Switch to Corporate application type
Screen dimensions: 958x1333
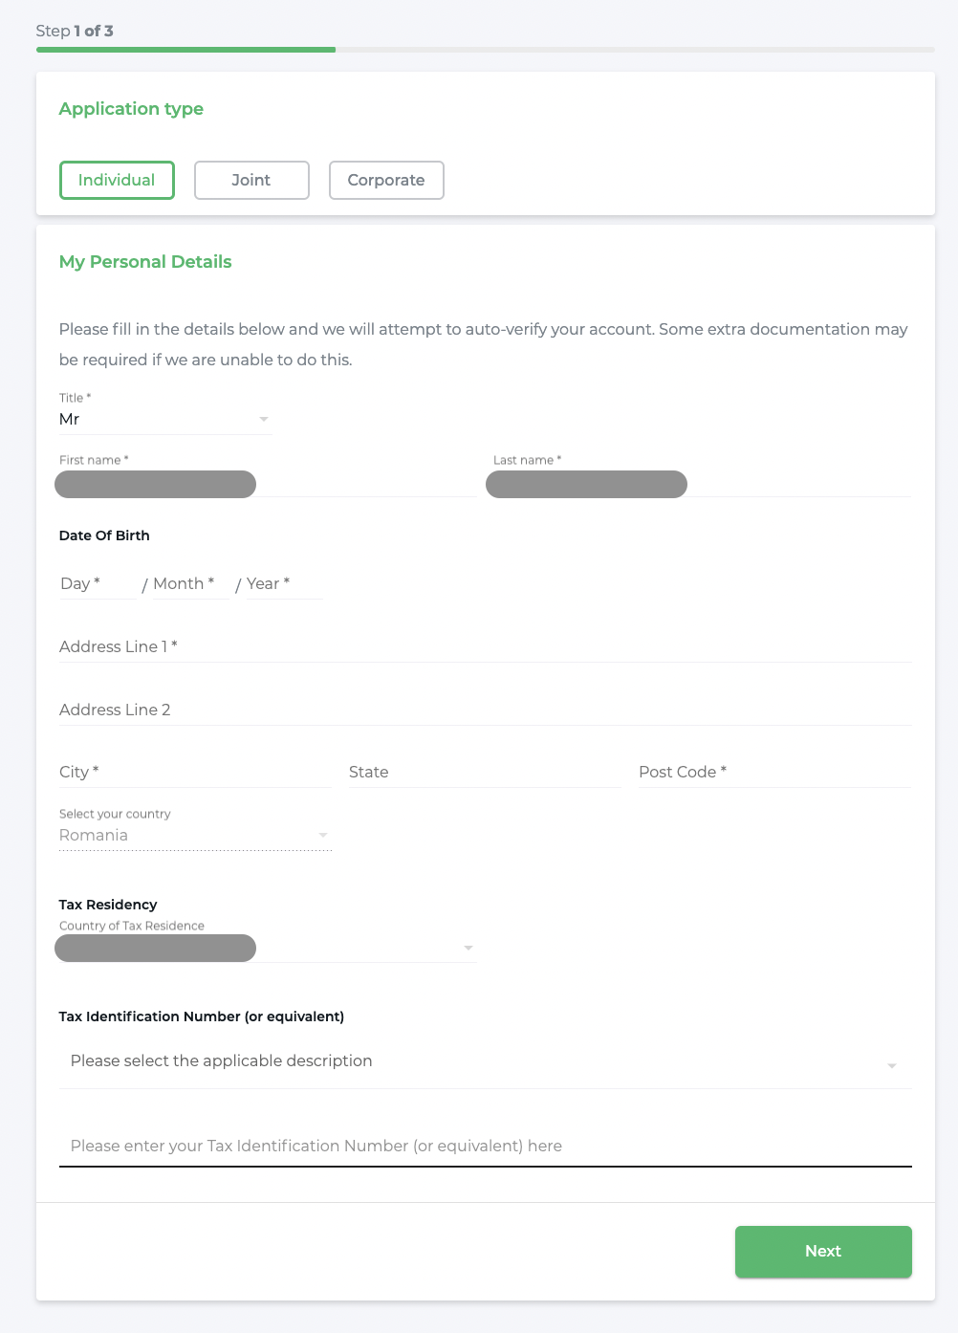pyautogui.click(x=386, y=180)
